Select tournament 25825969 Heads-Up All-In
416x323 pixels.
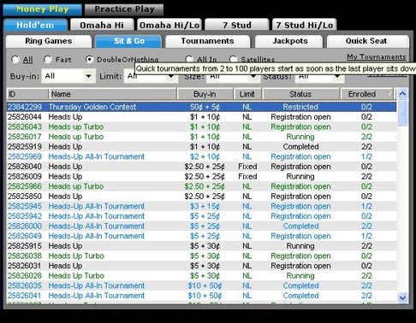pyautogui.click(x=201, y=156)
